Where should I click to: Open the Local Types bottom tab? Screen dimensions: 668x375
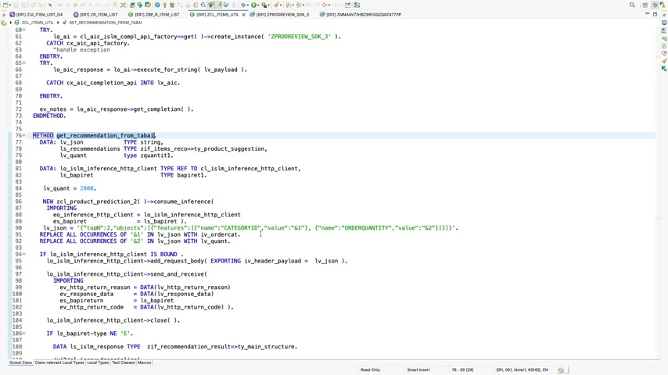click(x=98, y=362)
